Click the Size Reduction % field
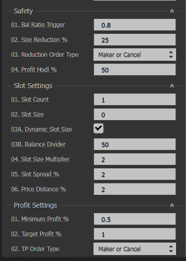The width and height of the screenshot is (186, 261). 135,40
